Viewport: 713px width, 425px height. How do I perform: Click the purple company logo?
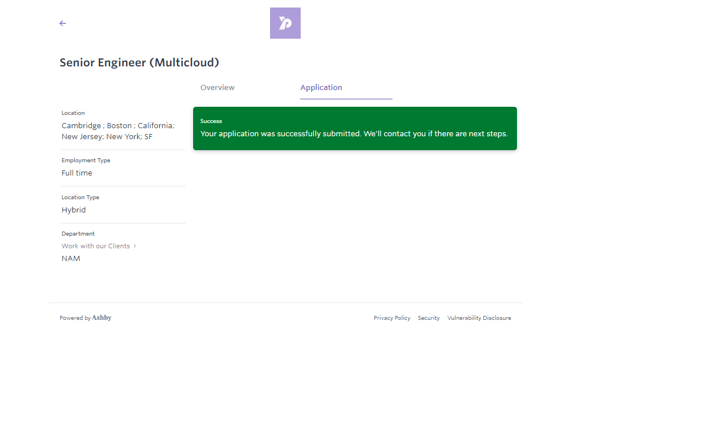tap(285, 23)
